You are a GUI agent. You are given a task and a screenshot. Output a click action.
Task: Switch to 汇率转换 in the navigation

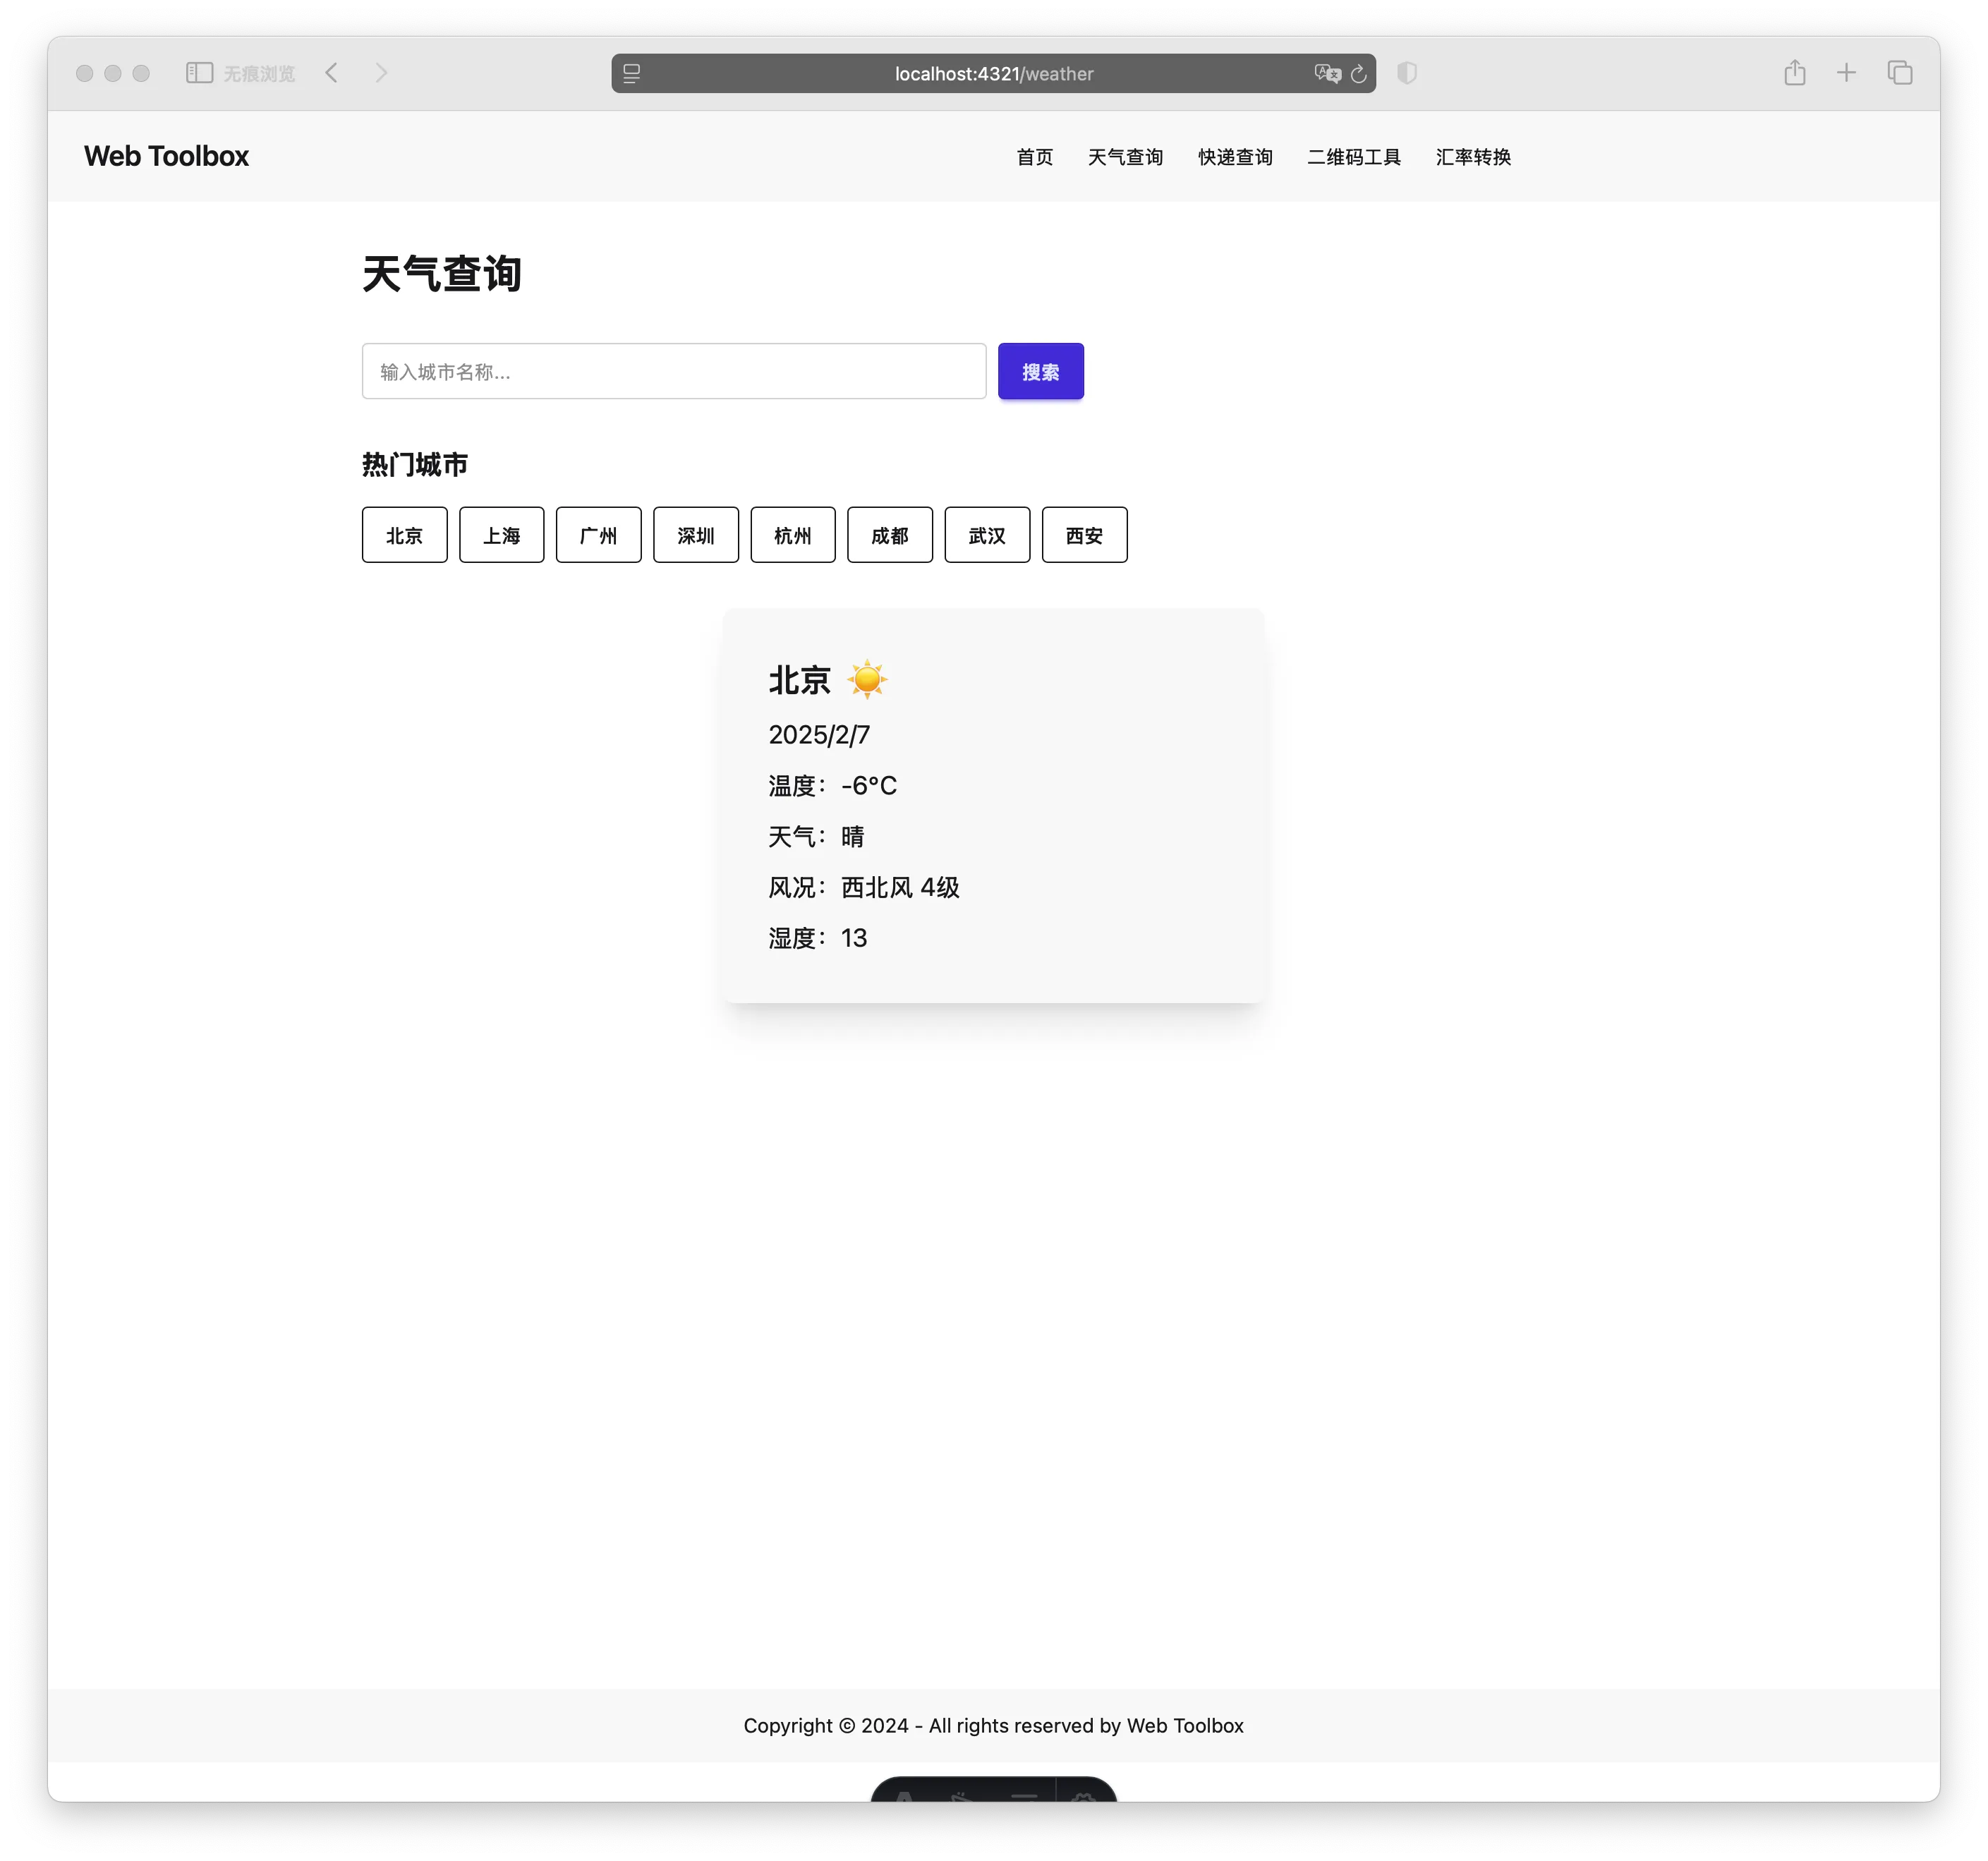1472,157
